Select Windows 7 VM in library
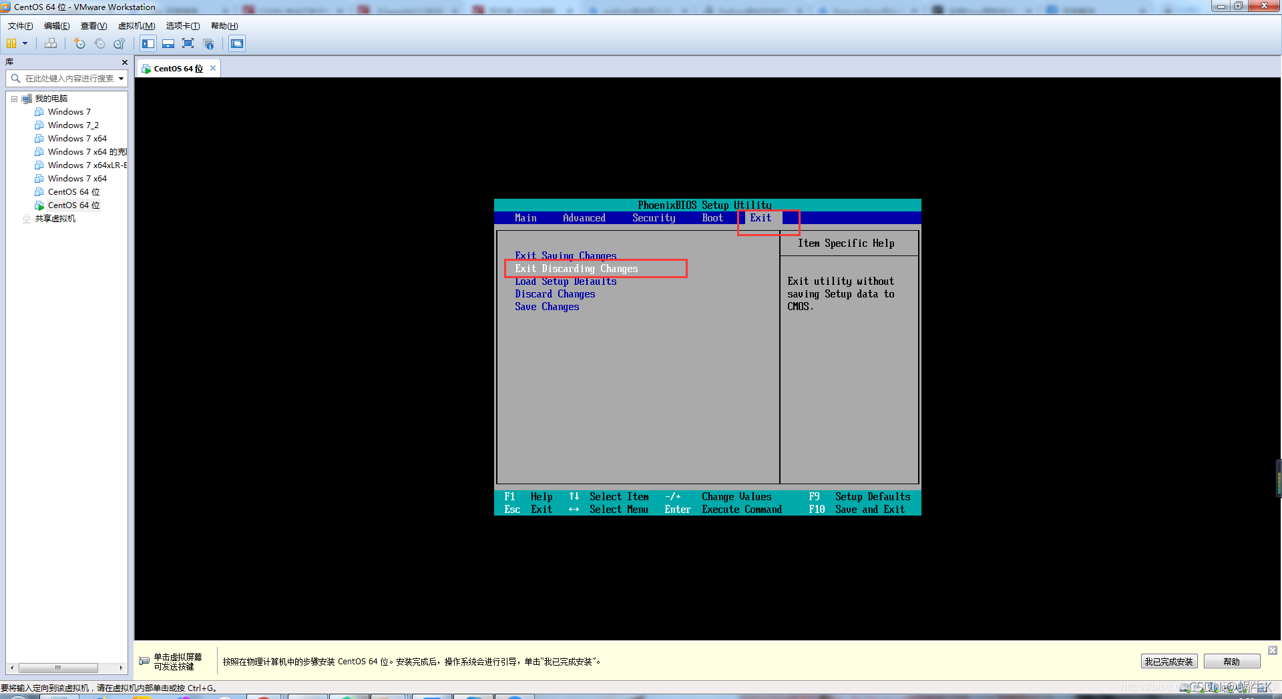The height and width of the screenshot is (699, 1282). [x=69, y=112]
